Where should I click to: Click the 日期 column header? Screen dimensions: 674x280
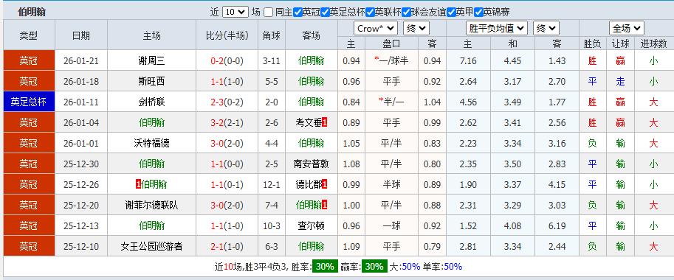point(80,35)
